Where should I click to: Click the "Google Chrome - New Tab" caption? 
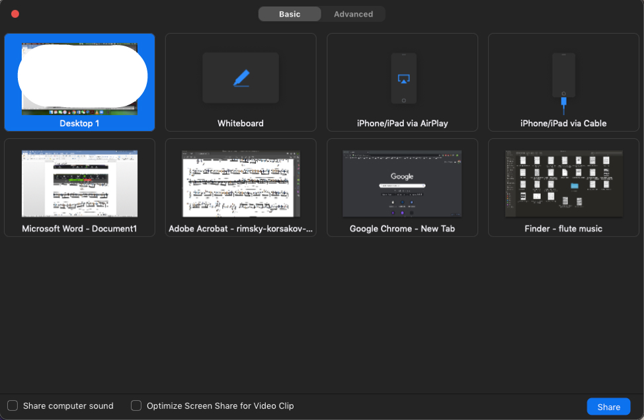click(x=402, y=229)
